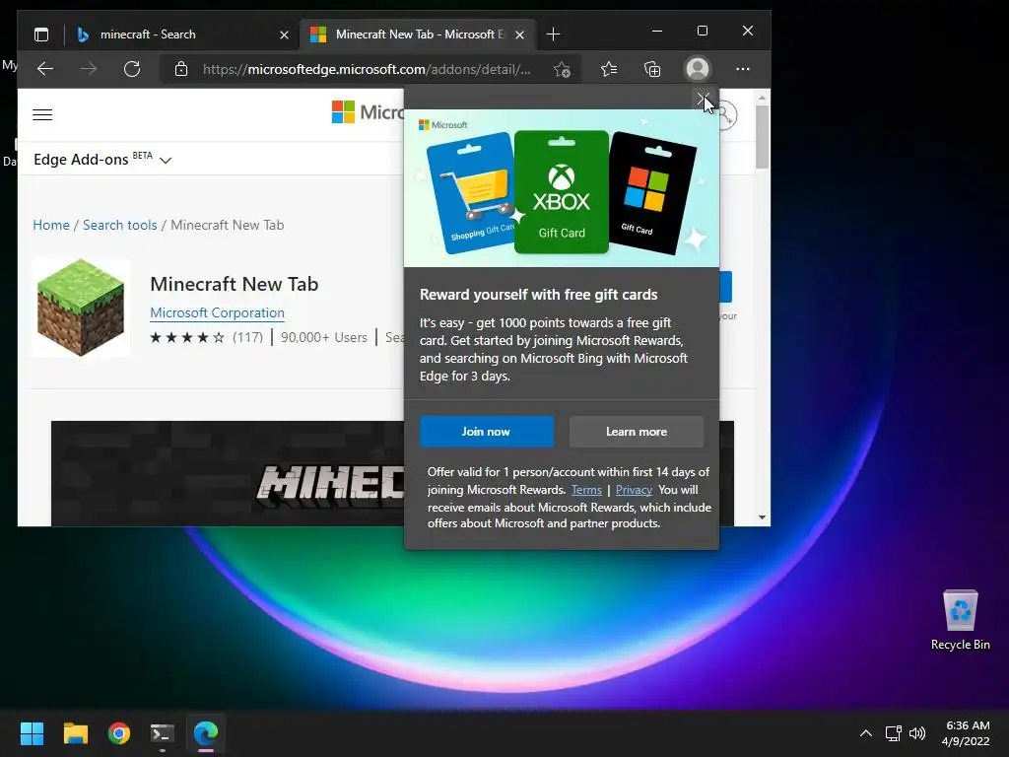View site information lock icon
Screen dimensions: 1009x757
pos(181,69)
